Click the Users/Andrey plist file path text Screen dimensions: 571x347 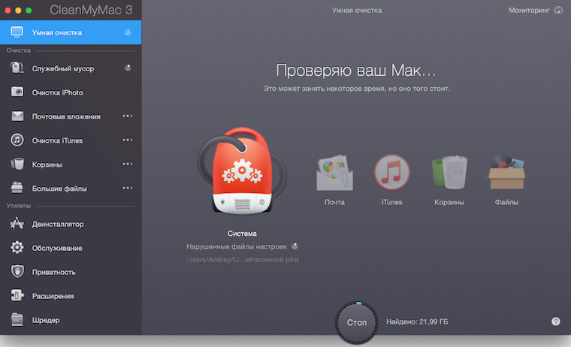click(243, 260)
